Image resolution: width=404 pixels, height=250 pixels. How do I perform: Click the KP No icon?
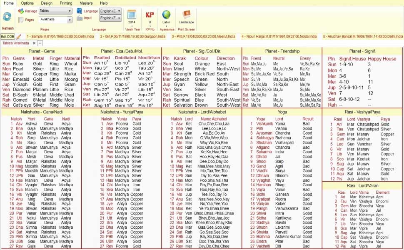(150, 15)
